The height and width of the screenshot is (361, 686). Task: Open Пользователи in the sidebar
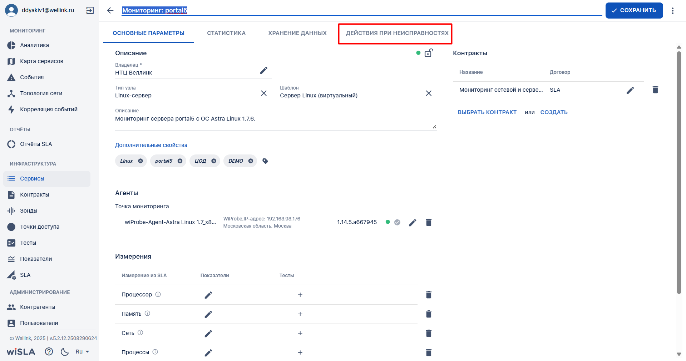coord(47,323)
